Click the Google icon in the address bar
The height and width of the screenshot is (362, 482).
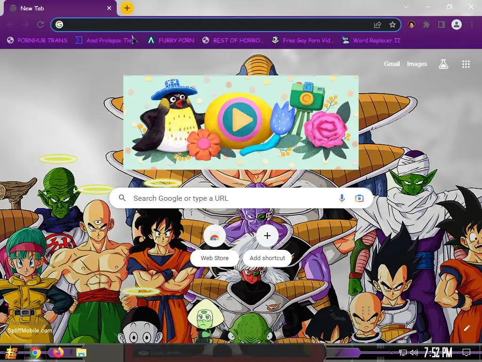pos(59,25)
